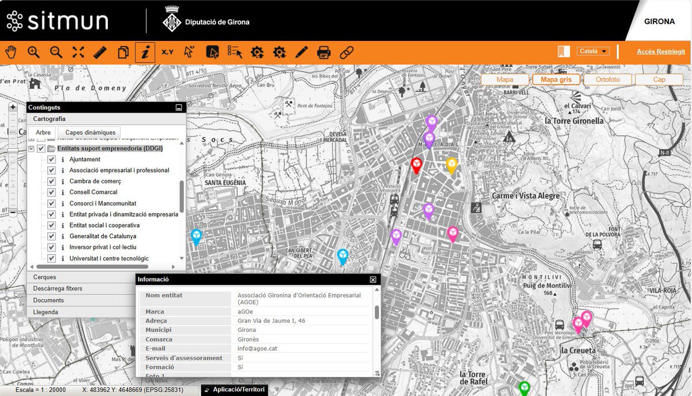Switch to the Arbre tab
692x396 pixels.
[x=43, y=133]
